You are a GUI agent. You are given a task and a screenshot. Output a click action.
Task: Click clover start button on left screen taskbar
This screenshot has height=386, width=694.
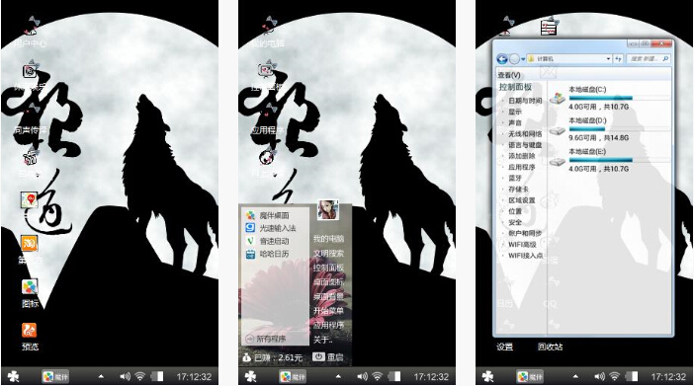pyautogui.click(x=13, y=377)
